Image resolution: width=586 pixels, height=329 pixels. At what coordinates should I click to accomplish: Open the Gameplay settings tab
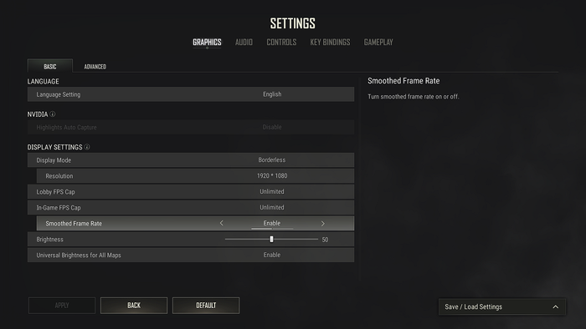(378, 42)
